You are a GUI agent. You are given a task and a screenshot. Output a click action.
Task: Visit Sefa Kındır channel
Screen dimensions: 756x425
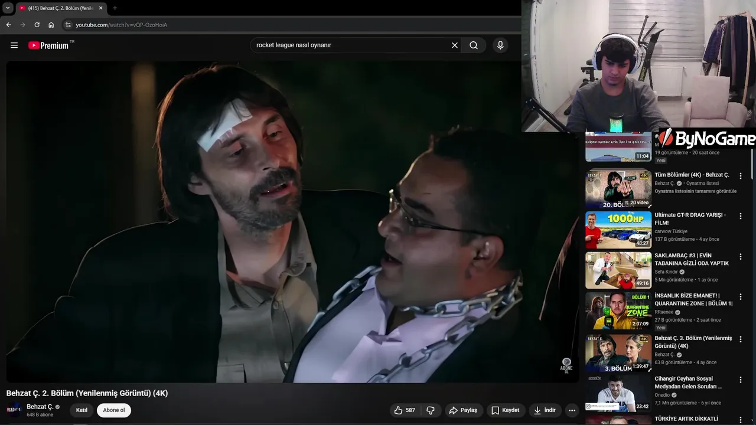click(x=666, y=272)
